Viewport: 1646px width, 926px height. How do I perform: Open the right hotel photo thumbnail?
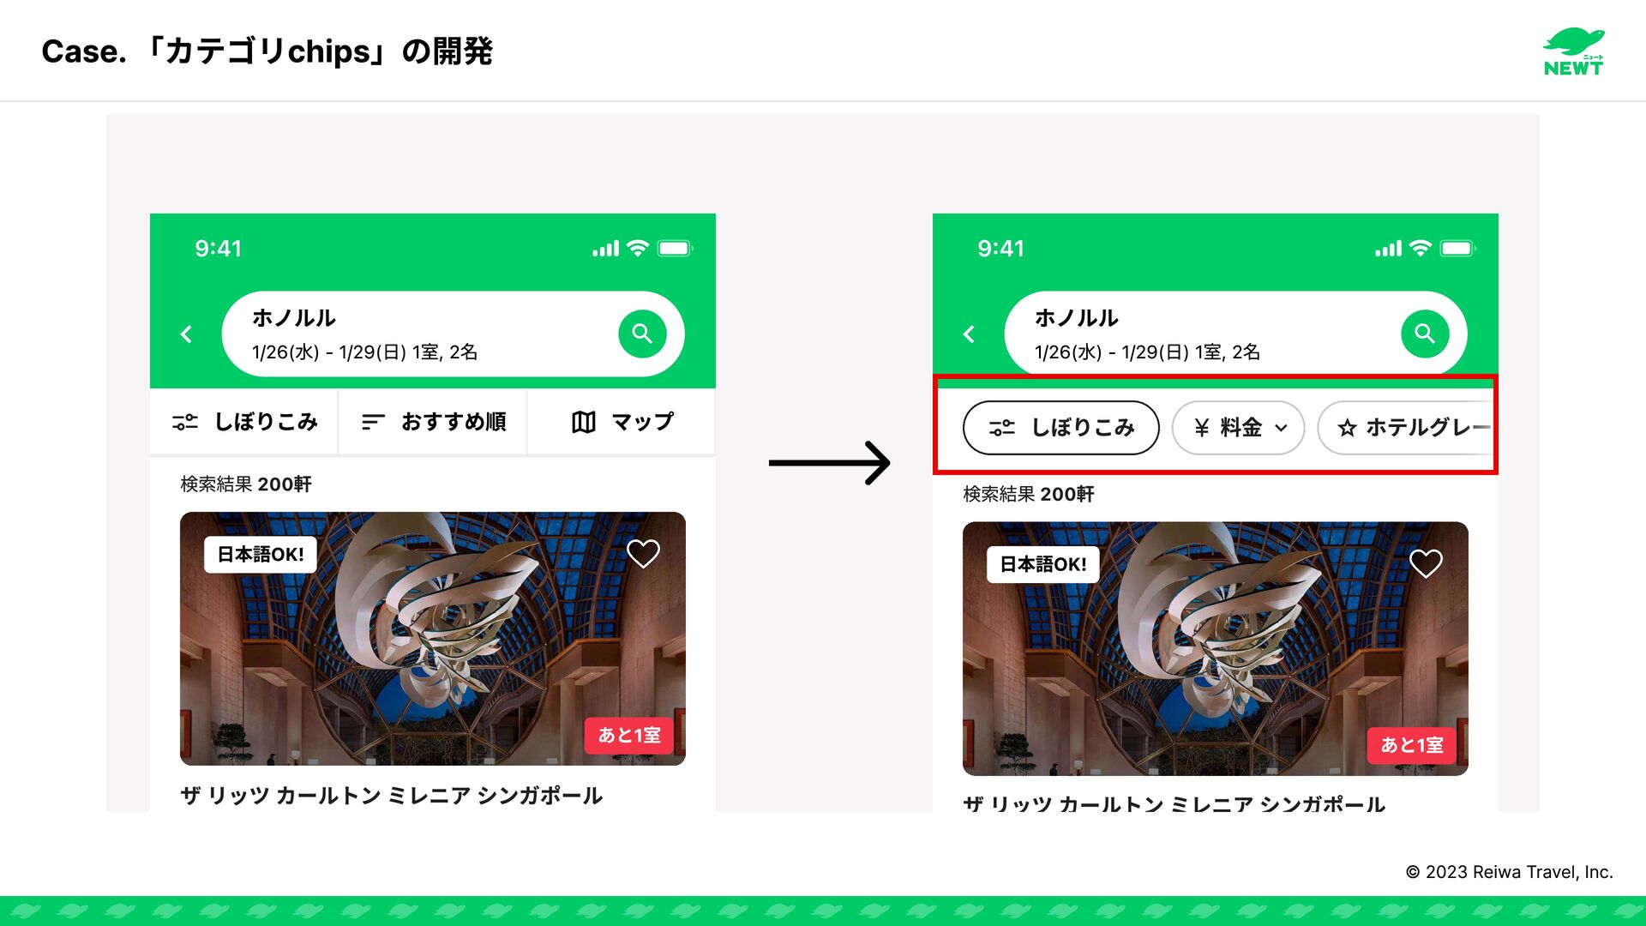pyautogui.click(x=1216, y=648)
